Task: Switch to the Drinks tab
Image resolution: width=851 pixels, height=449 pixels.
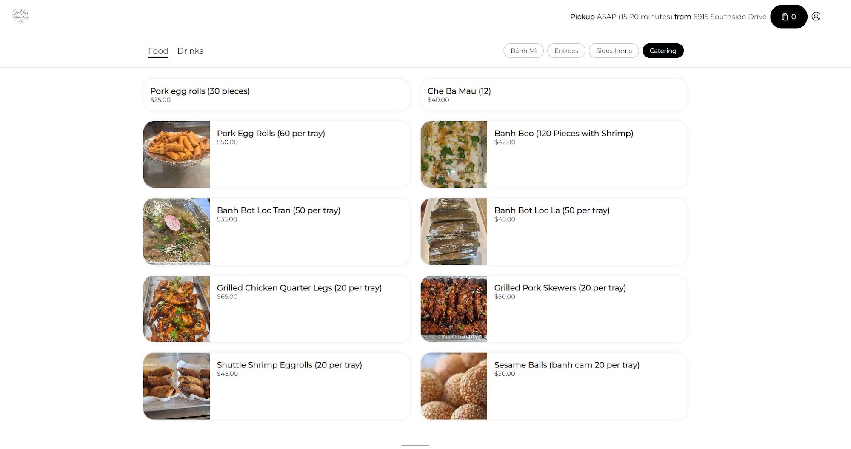Action: 190,51
